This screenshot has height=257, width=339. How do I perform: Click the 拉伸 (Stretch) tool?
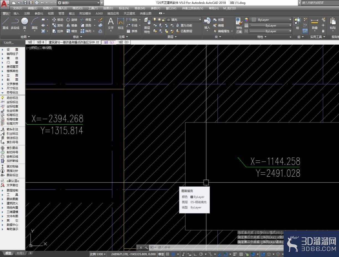[58, 31]
